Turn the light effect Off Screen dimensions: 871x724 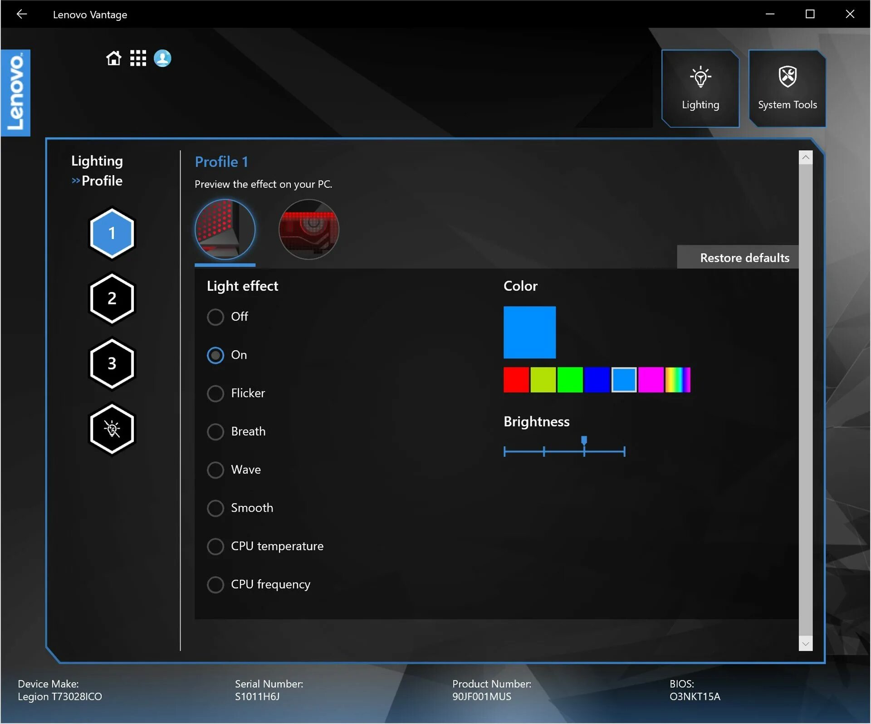pyautogui.click(x=215, y=317)
